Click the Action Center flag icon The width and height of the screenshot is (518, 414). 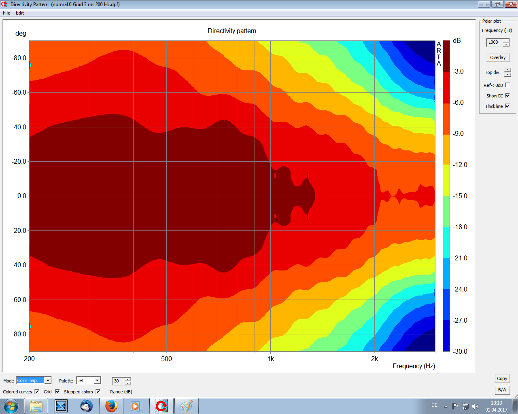(455, 406)
